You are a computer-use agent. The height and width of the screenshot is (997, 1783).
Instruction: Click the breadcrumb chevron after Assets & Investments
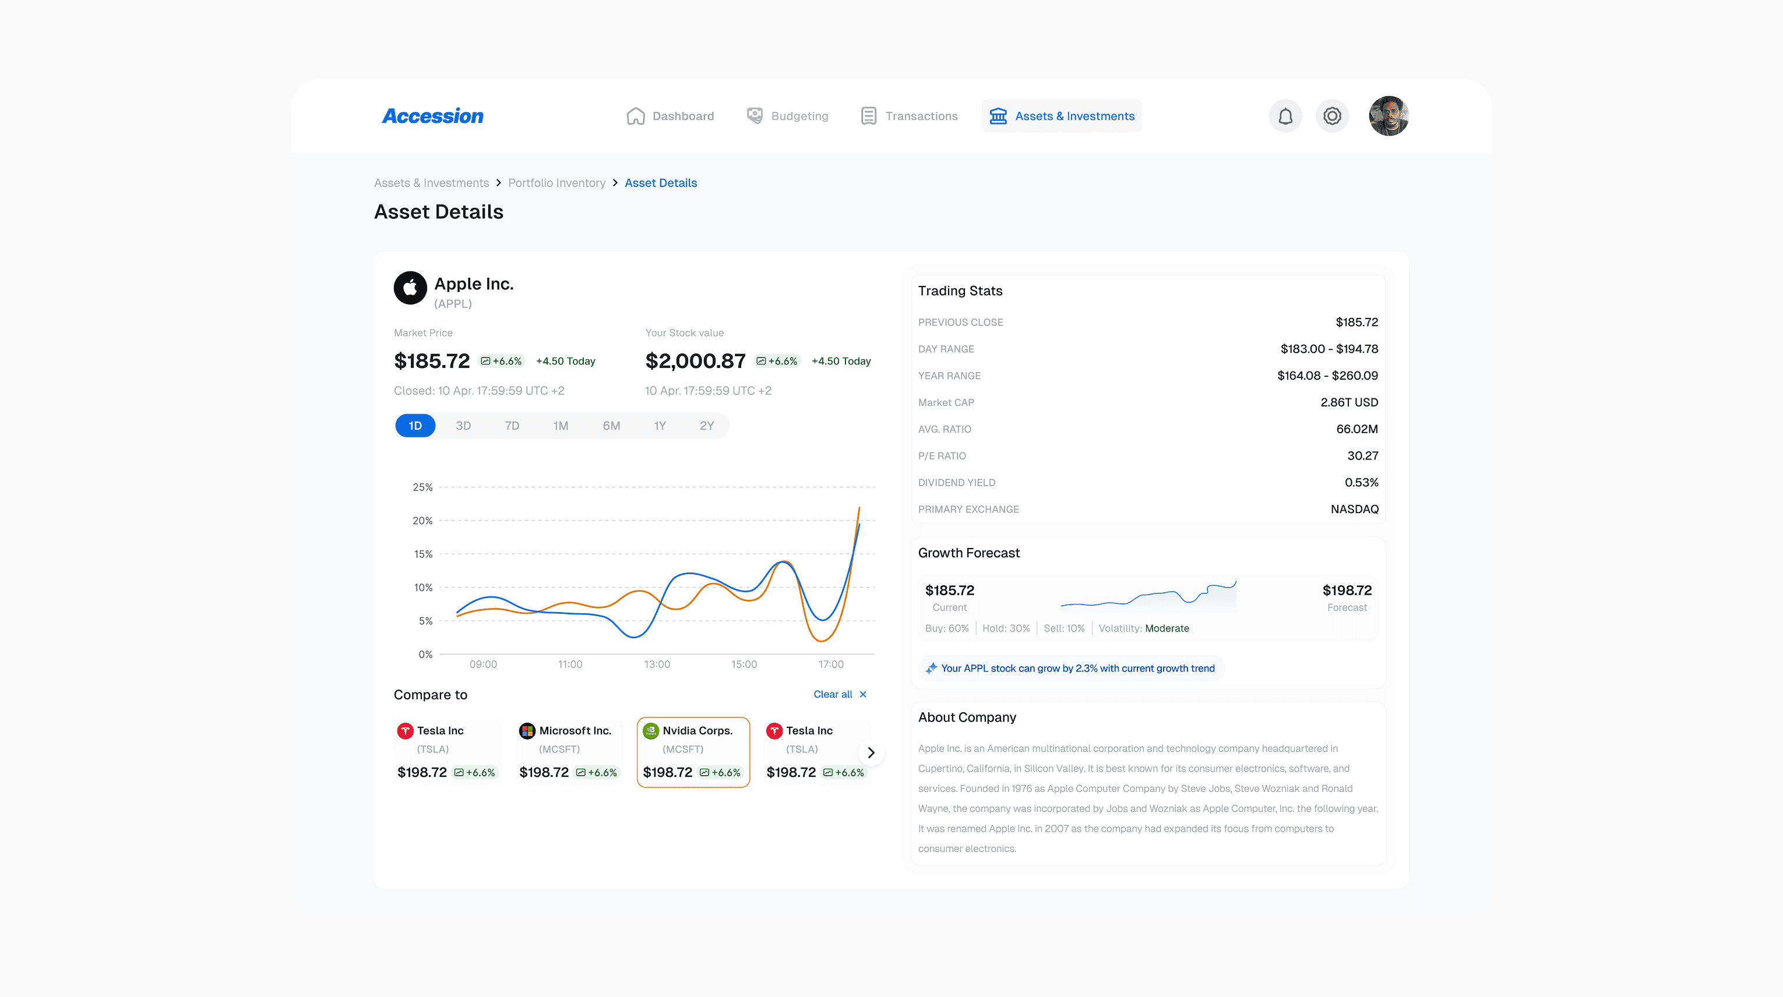click(498, 183)
